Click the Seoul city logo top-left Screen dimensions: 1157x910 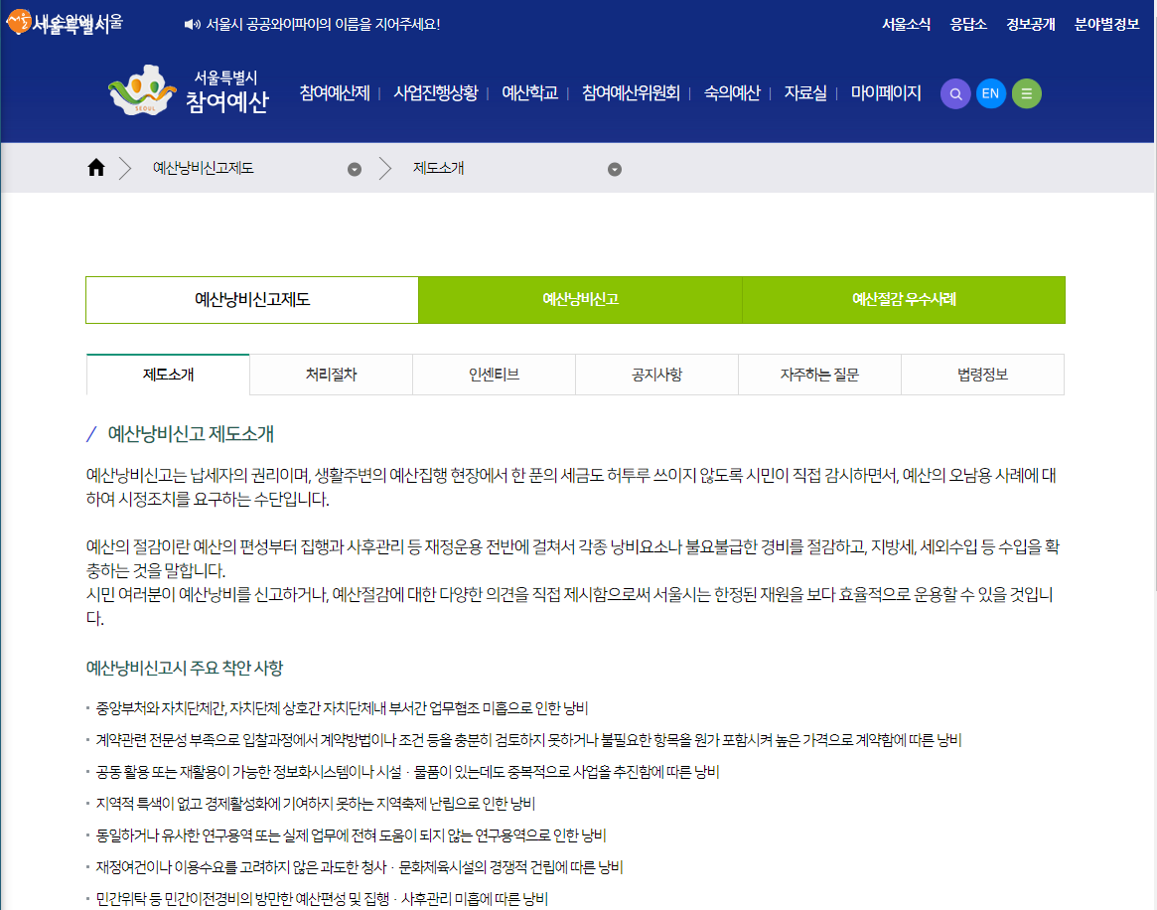pos(60,24)
